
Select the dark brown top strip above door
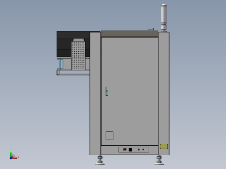pyautogui.click(x=130, y=34)
